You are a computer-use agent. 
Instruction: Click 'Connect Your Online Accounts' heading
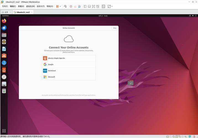69,47
